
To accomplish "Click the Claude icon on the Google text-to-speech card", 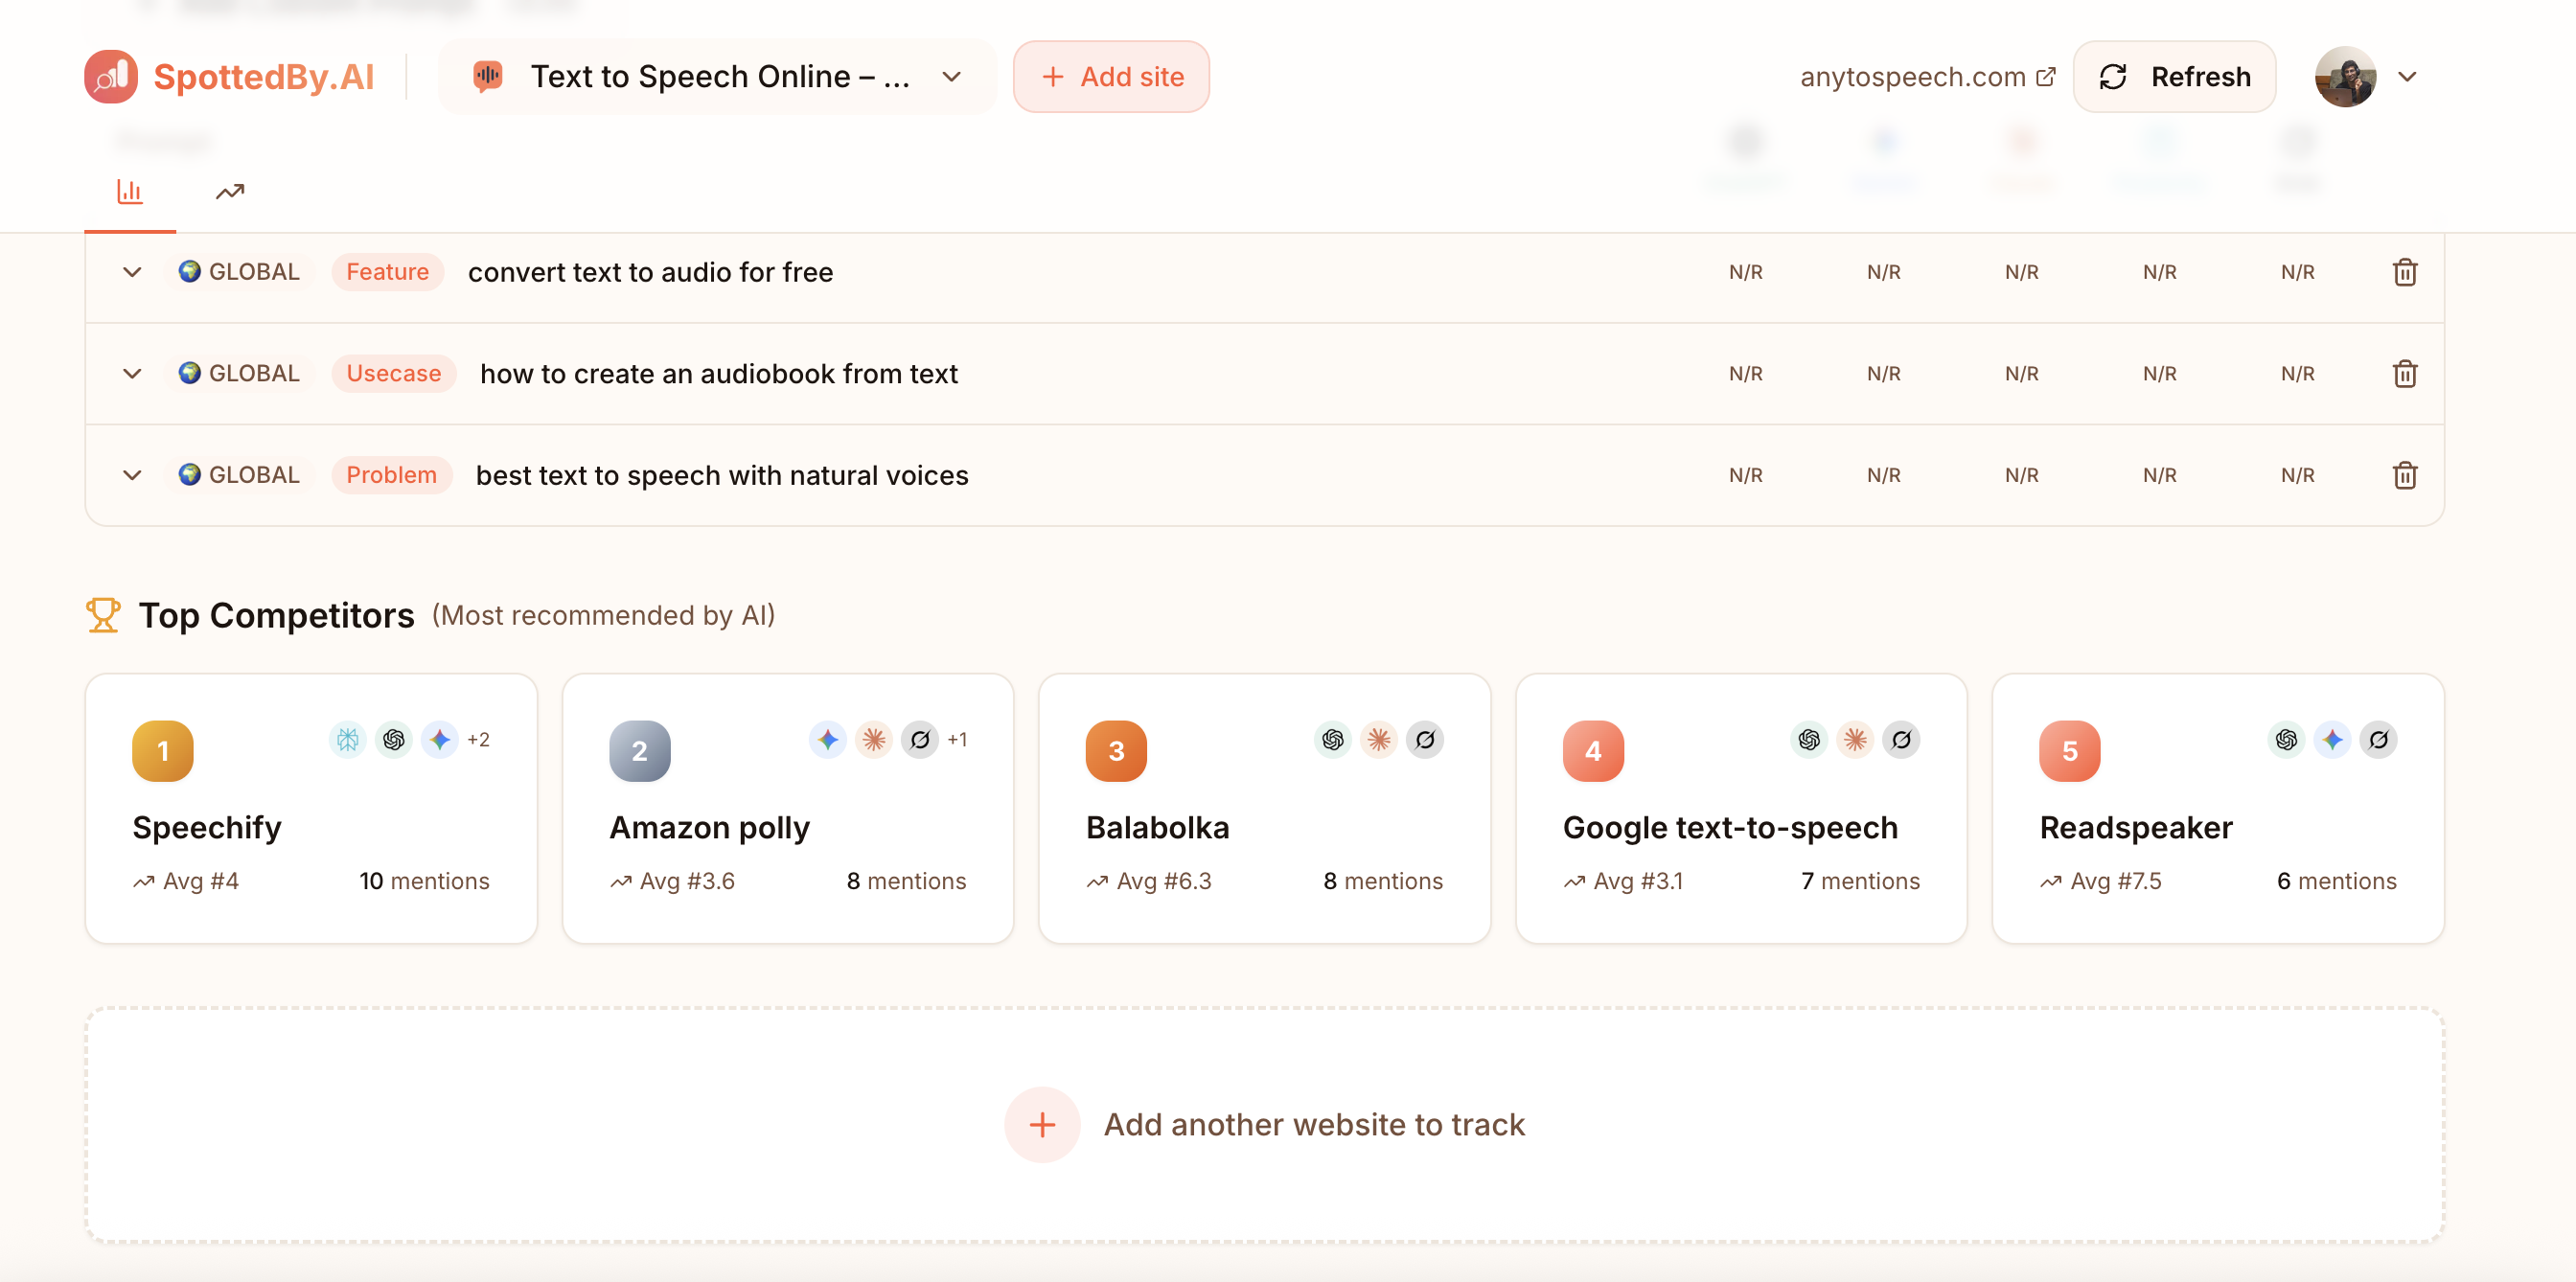I will point(1855,740).
